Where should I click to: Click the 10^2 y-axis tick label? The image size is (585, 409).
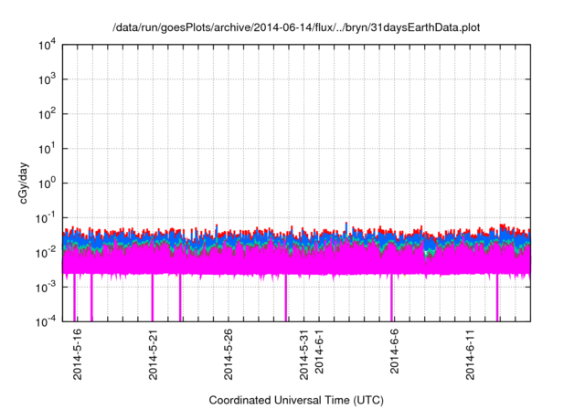tap(47, 113)
